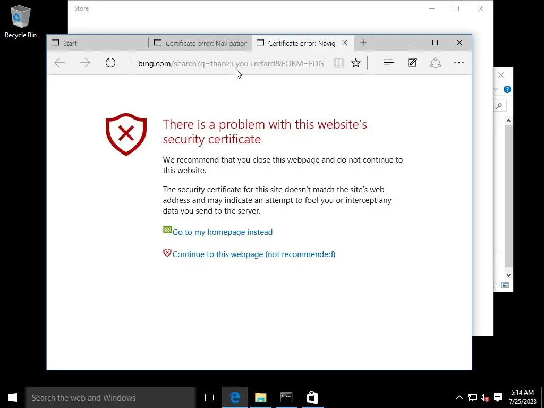
Task: Close the active Certificate error tab
Action: pyautogui.click(x=345, y=42)
